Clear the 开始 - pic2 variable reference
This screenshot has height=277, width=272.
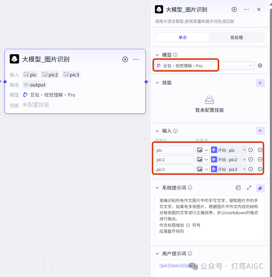(244, 159)
